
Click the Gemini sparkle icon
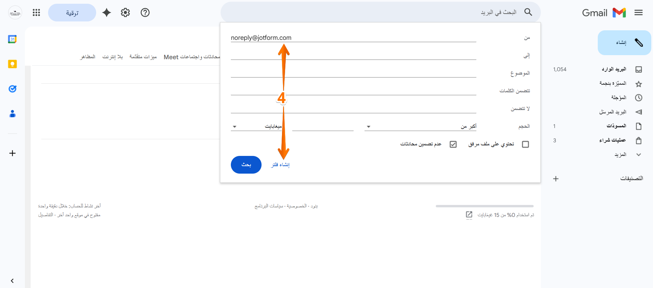tap(107, 13)
